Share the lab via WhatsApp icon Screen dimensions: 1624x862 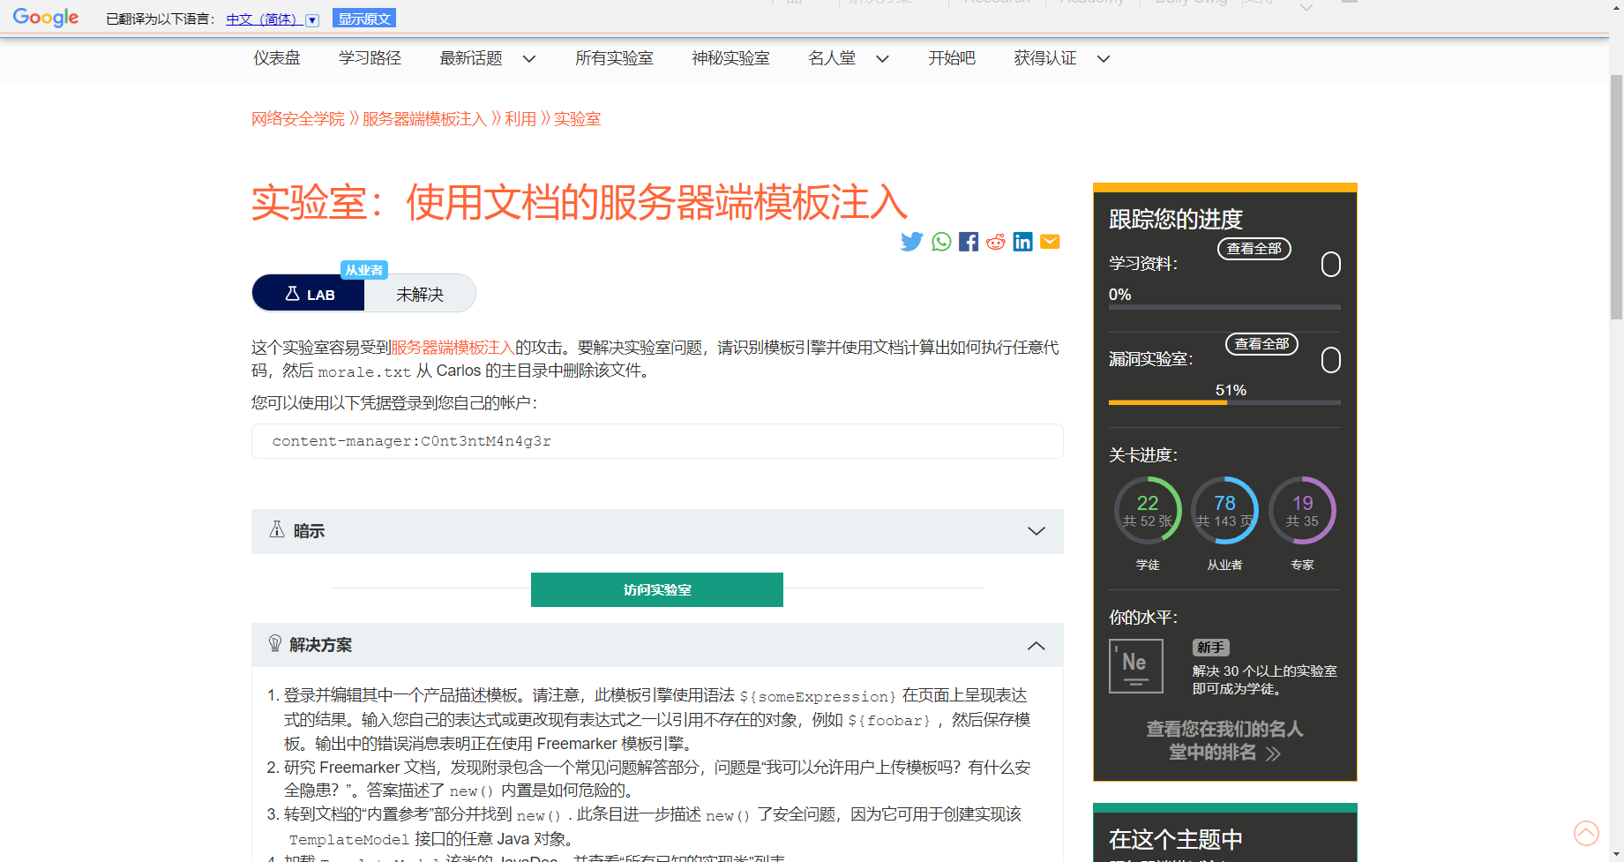(x=941, y=242)
